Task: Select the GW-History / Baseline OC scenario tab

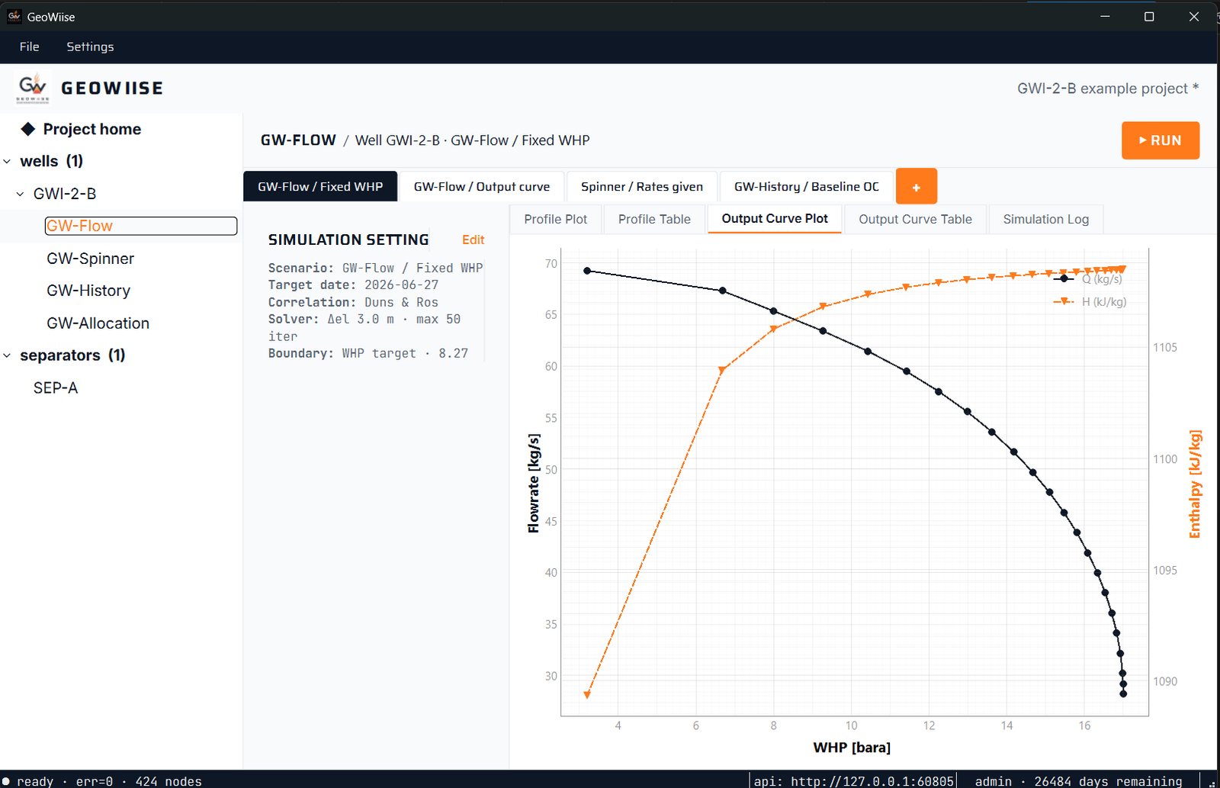Action: click(807, 186)
